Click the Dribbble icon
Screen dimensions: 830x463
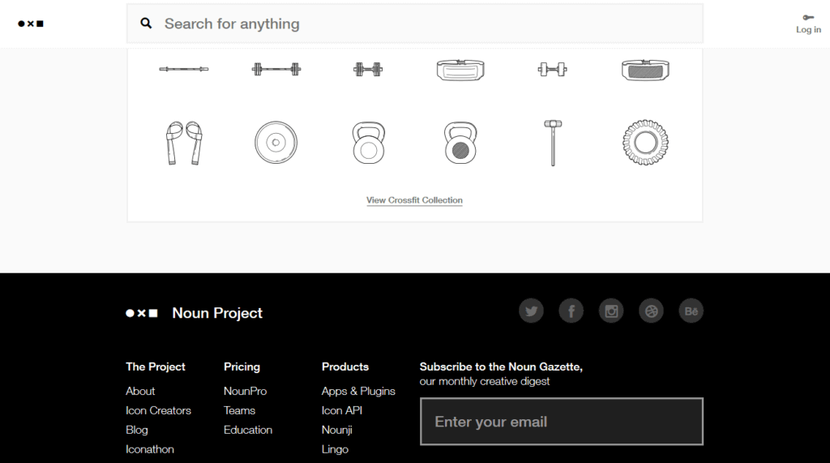click(651, 311)
